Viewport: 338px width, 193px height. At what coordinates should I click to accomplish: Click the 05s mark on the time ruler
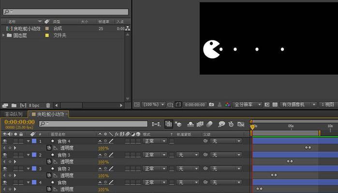click(x=291, y=126)
